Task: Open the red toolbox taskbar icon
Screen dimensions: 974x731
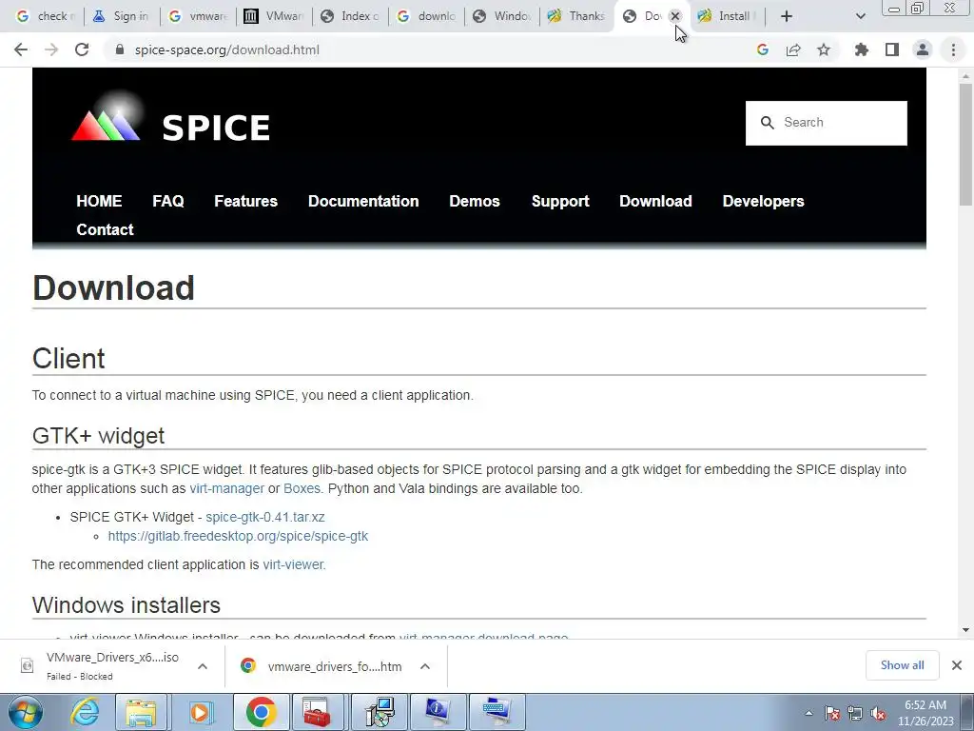Action: click(x=318, y=712)
